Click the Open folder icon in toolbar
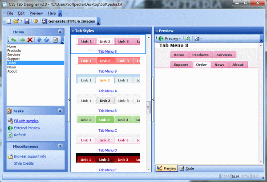267x182 pixels. point(16,21)
